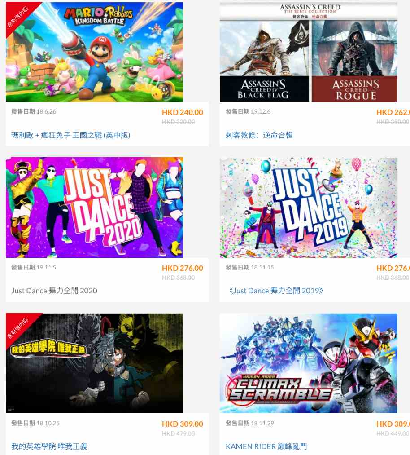Click the 《Just Dance 舞力全開 2019》 title link

(x=275, y=291)
